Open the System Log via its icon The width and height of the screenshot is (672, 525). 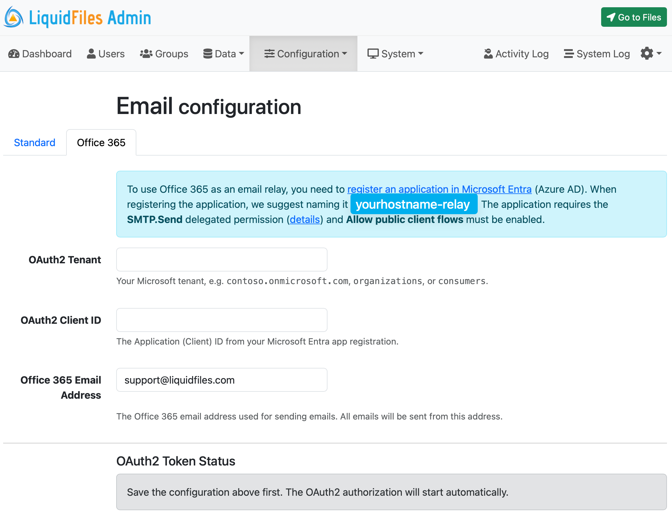point(569,54)
